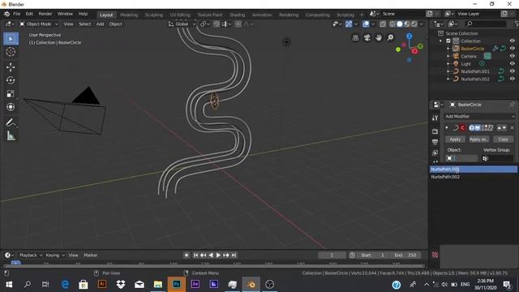
Task: Toggle camera view in viewport
Action: coord(367,38)
